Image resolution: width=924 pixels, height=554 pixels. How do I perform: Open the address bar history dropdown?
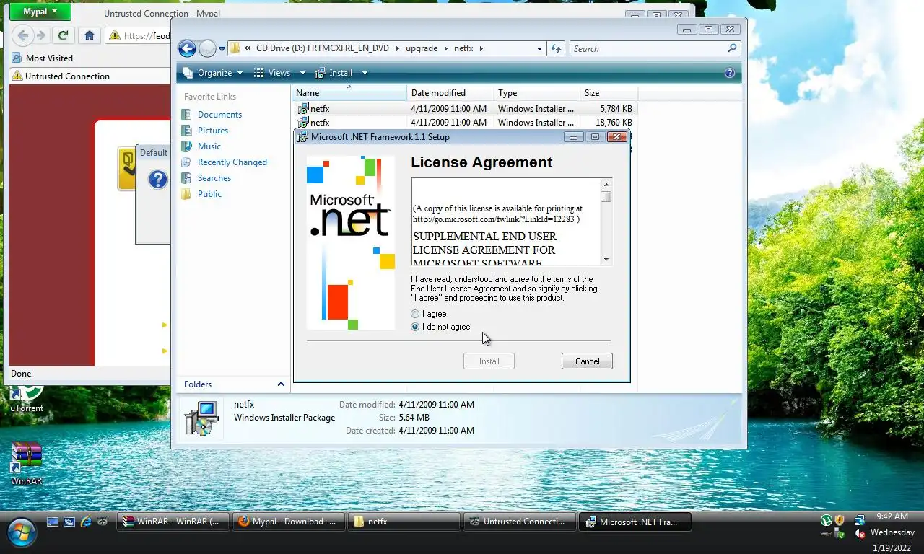click(539, 49)
